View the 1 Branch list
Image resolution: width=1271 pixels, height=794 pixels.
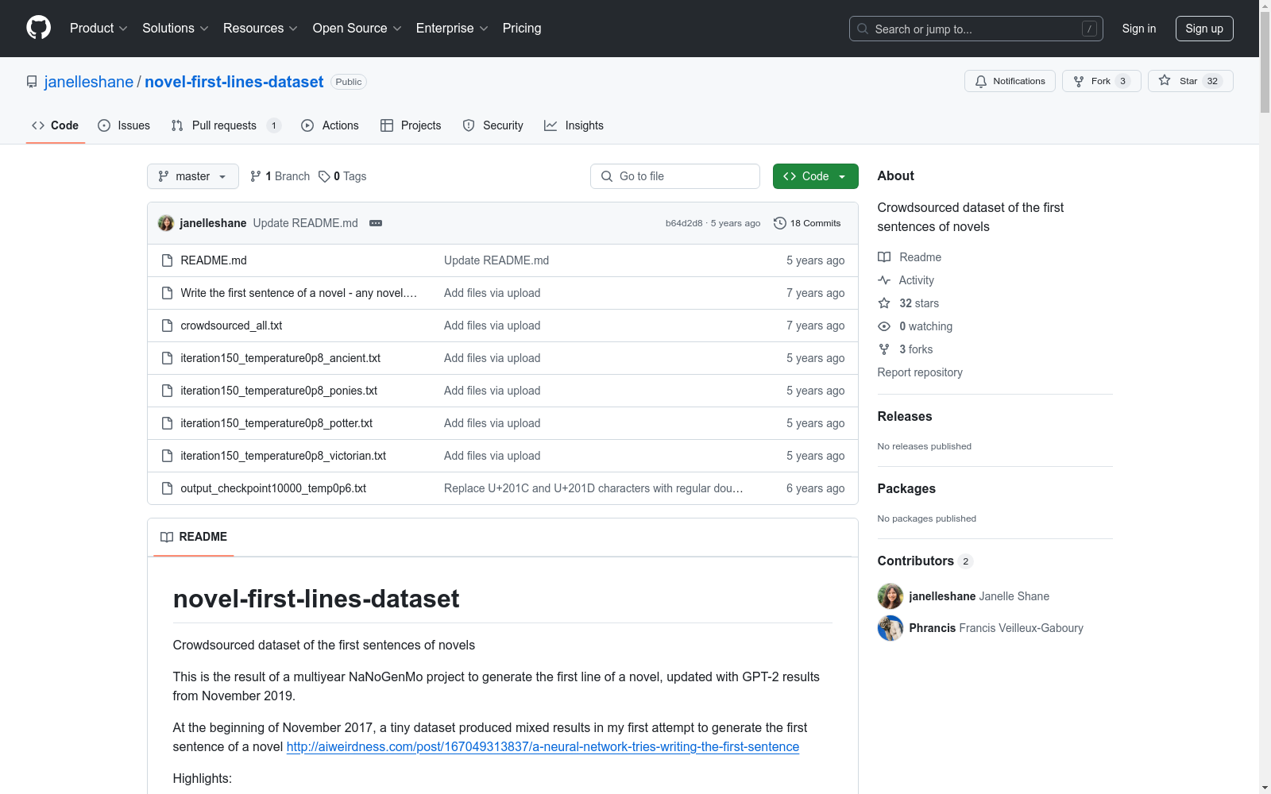280,176
